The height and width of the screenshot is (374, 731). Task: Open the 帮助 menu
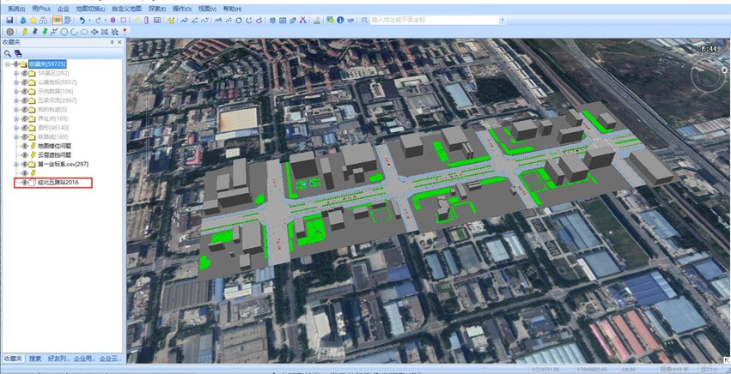pyautogui.click(x=232, y=8)
